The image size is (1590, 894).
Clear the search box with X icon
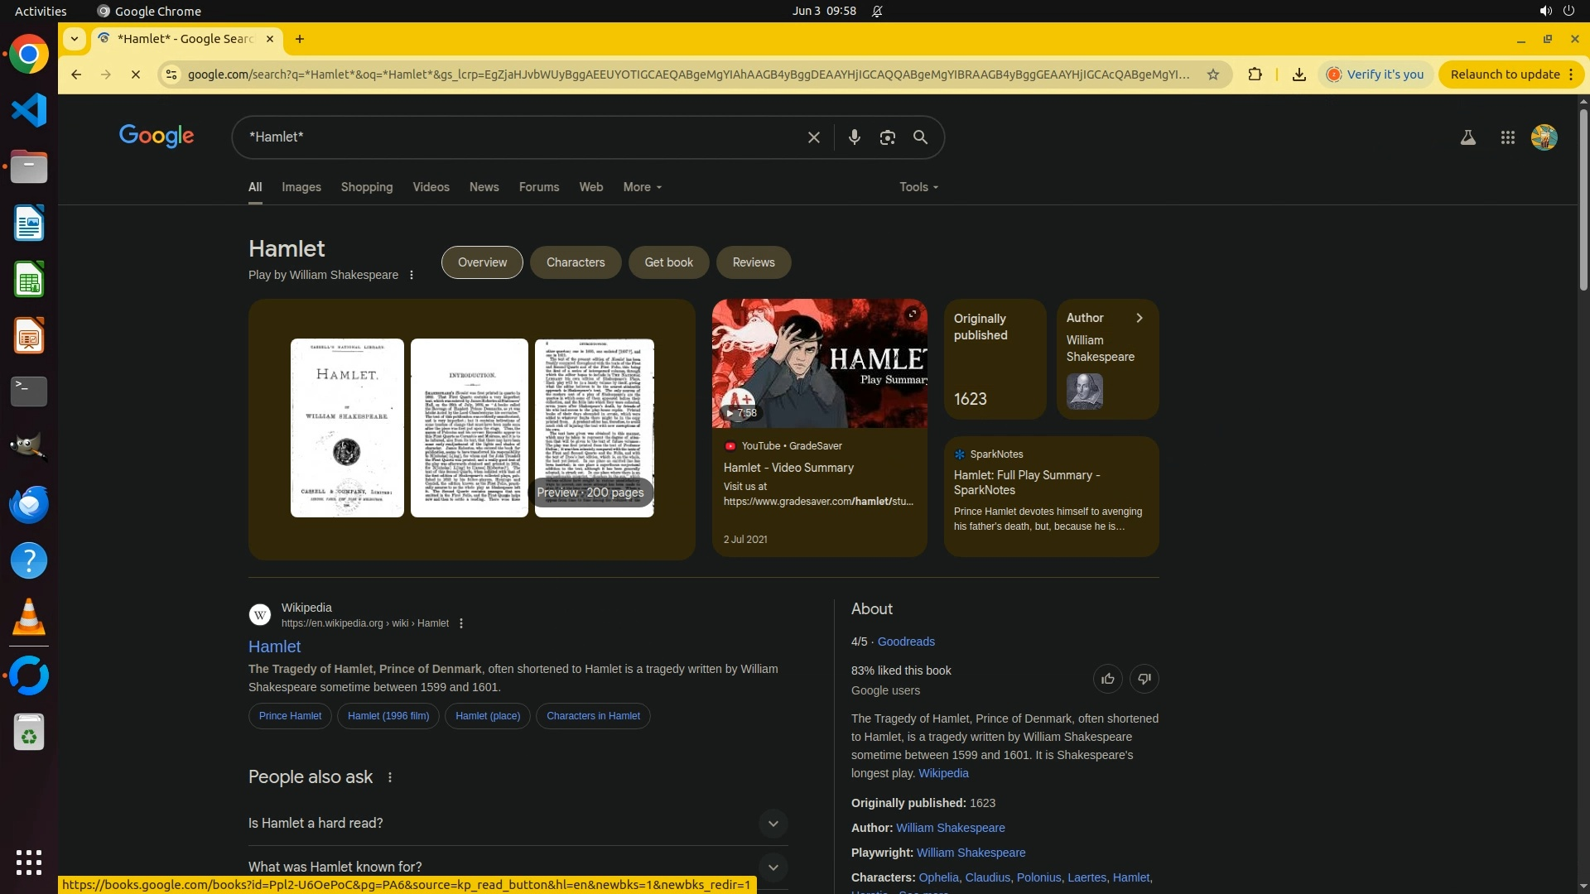pos(813,137)
